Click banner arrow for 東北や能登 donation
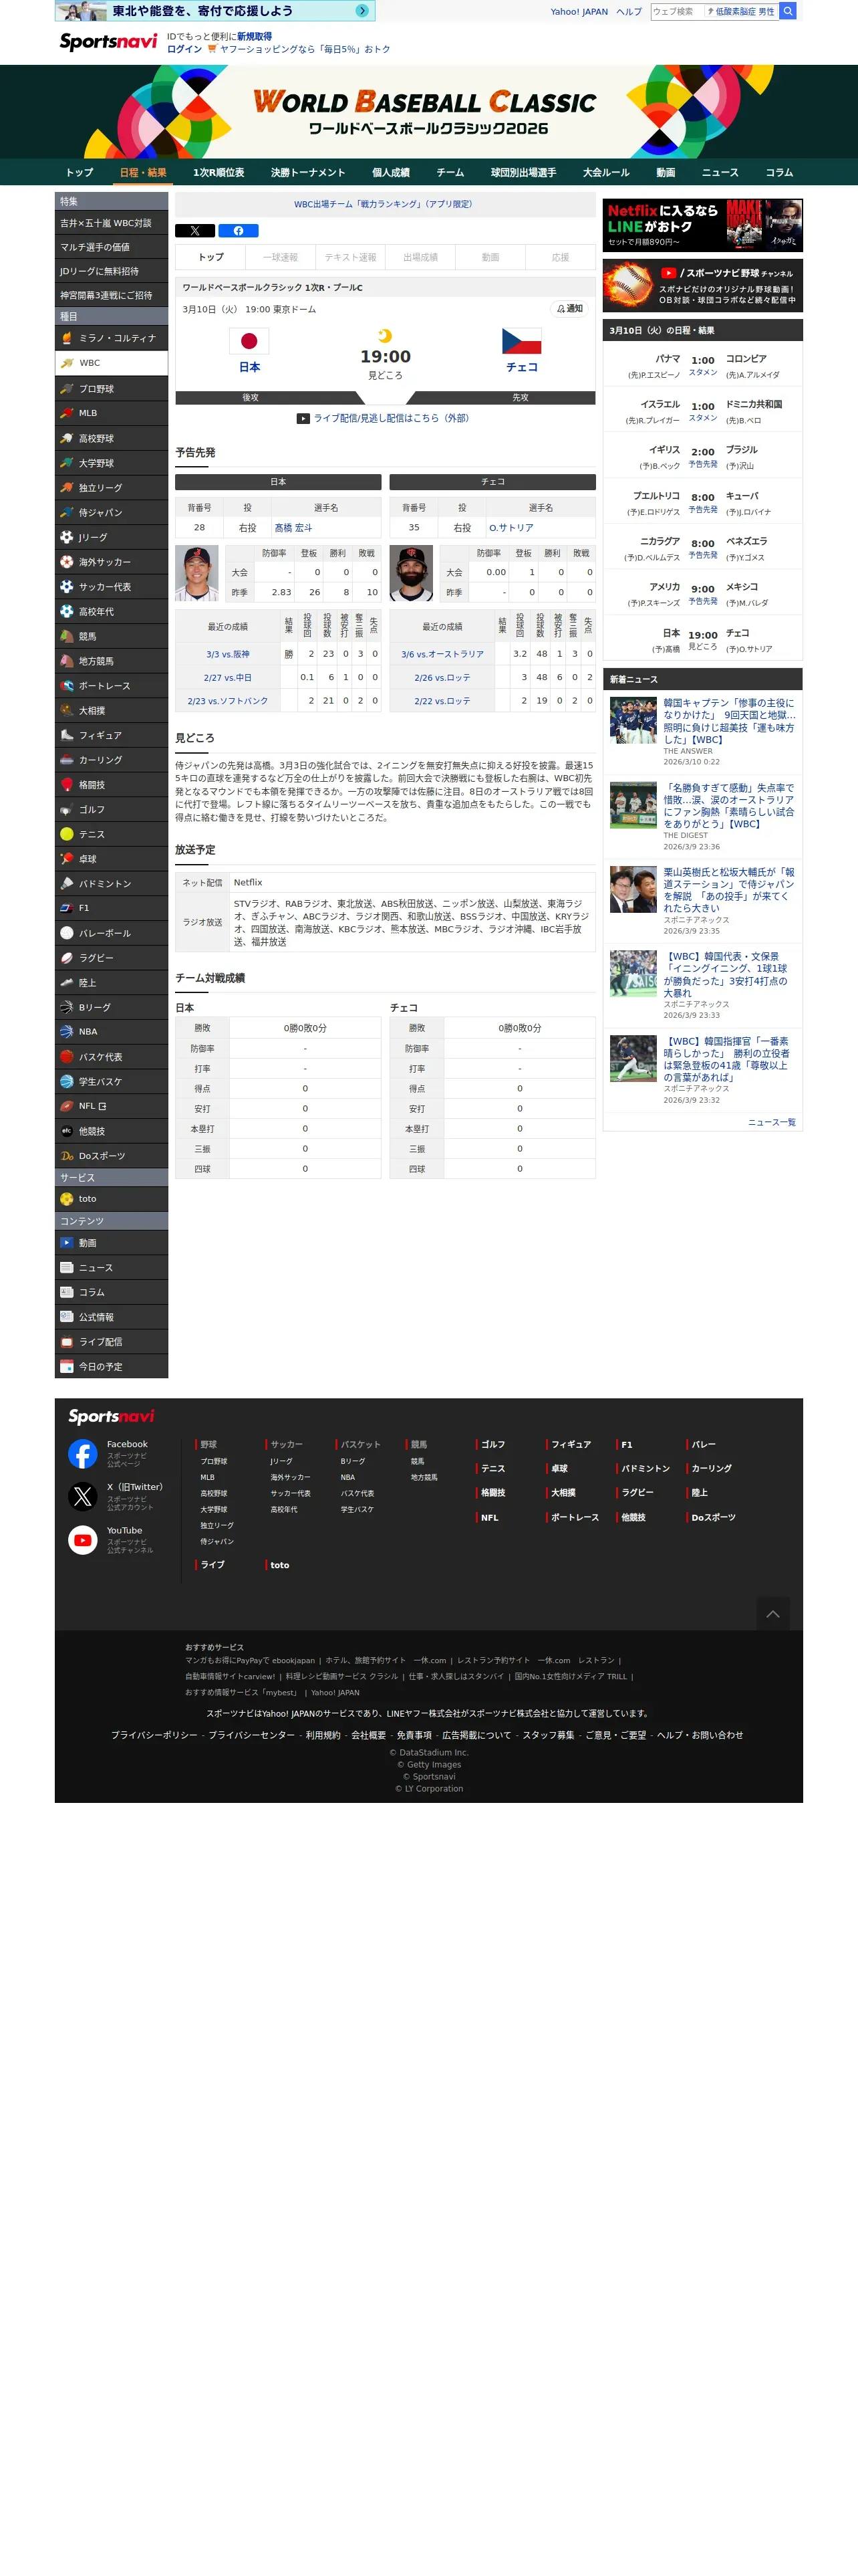 pyautogui.click(x=363, y=11)
